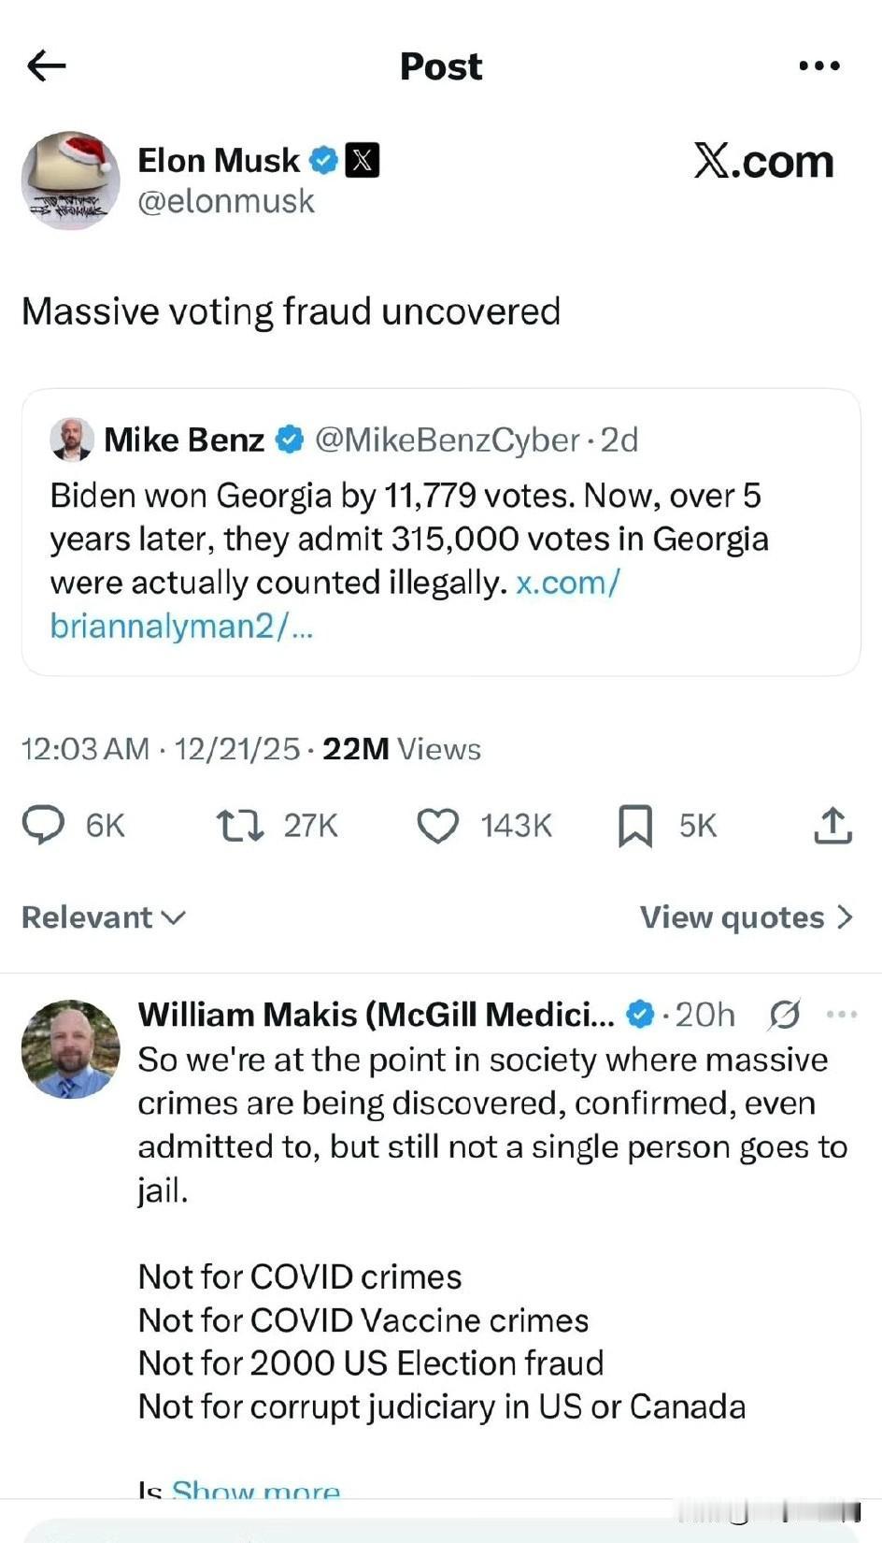882x1543 pixels.
Task: Tap the repost arrows icon
Action: tap(240, 826)
